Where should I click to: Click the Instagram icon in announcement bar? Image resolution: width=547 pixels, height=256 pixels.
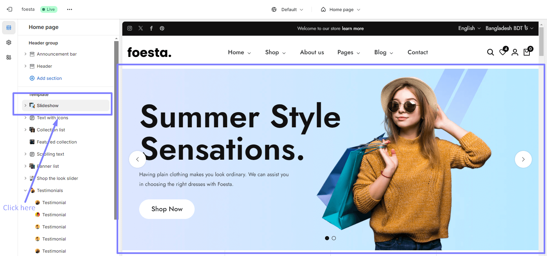point(130,28)
